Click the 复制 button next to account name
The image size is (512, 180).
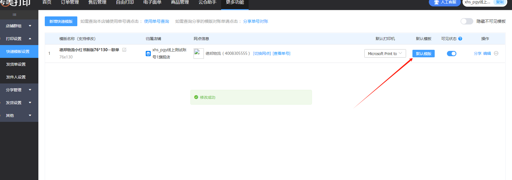(499, 2)
